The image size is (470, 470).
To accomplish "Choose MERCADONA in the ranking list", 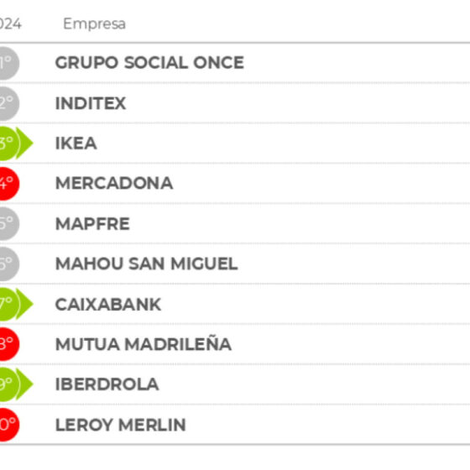I will coord(114,183).
